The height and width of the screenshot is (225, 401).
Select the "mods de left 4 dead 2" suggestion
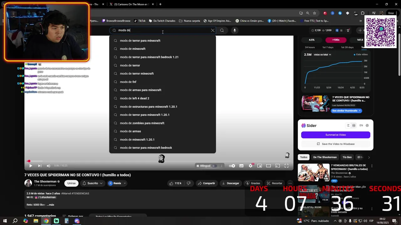click(x=163, y=98)
